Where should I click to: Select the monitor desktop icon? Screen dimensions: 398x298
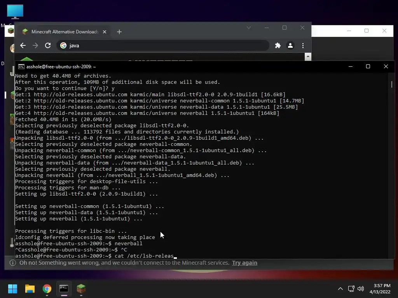pos(15,12)
